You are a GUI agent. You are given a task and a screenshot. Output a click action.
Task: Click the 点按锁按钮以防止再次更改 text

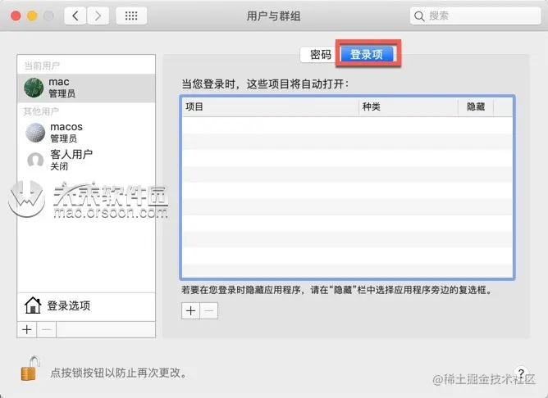click(118, 373)
